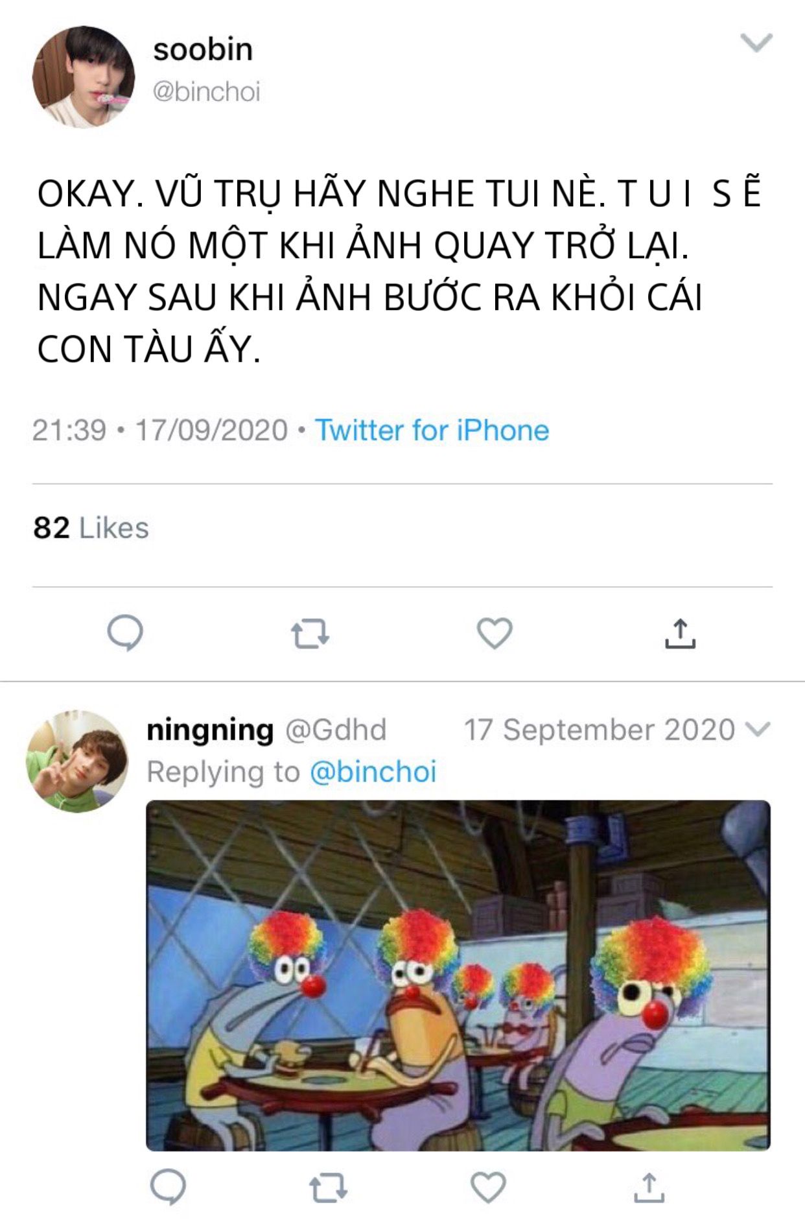Open soobin display name profile
This screenshot has width=805, height=1231.
click(203, 50)
